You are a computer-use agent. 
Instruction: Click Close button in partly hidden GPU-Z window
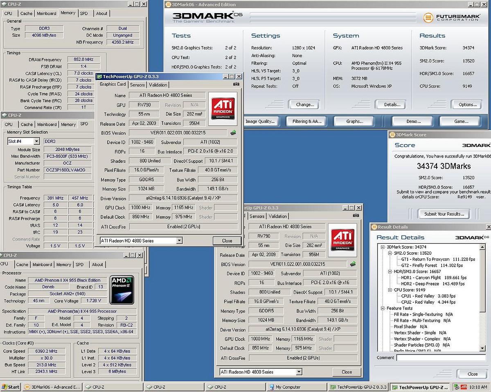(347, 372)
